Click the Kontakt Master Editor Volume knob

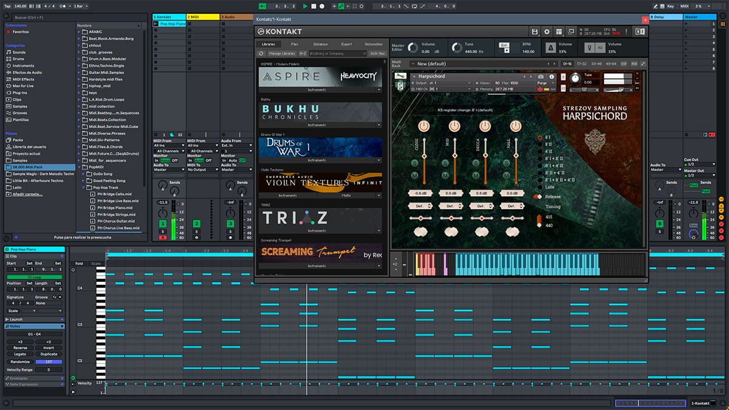tap(413, 47)
